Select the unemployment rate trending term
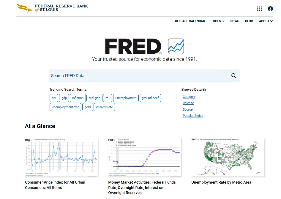 coord(65,107)
